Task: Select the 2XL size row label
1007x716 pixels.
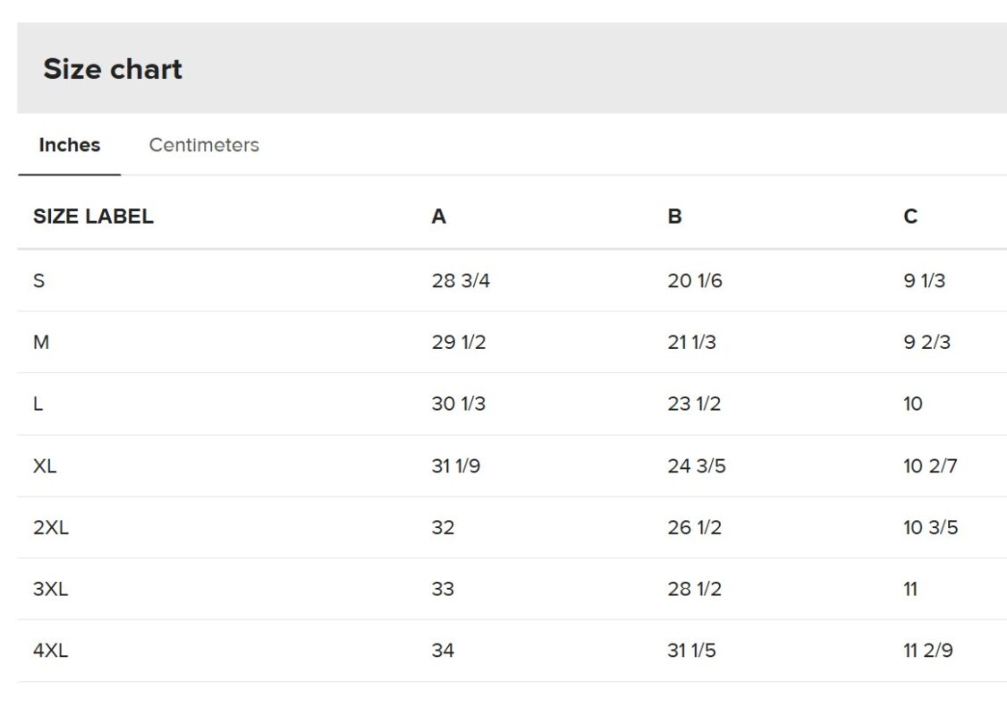Action: (x=51, y=527)
